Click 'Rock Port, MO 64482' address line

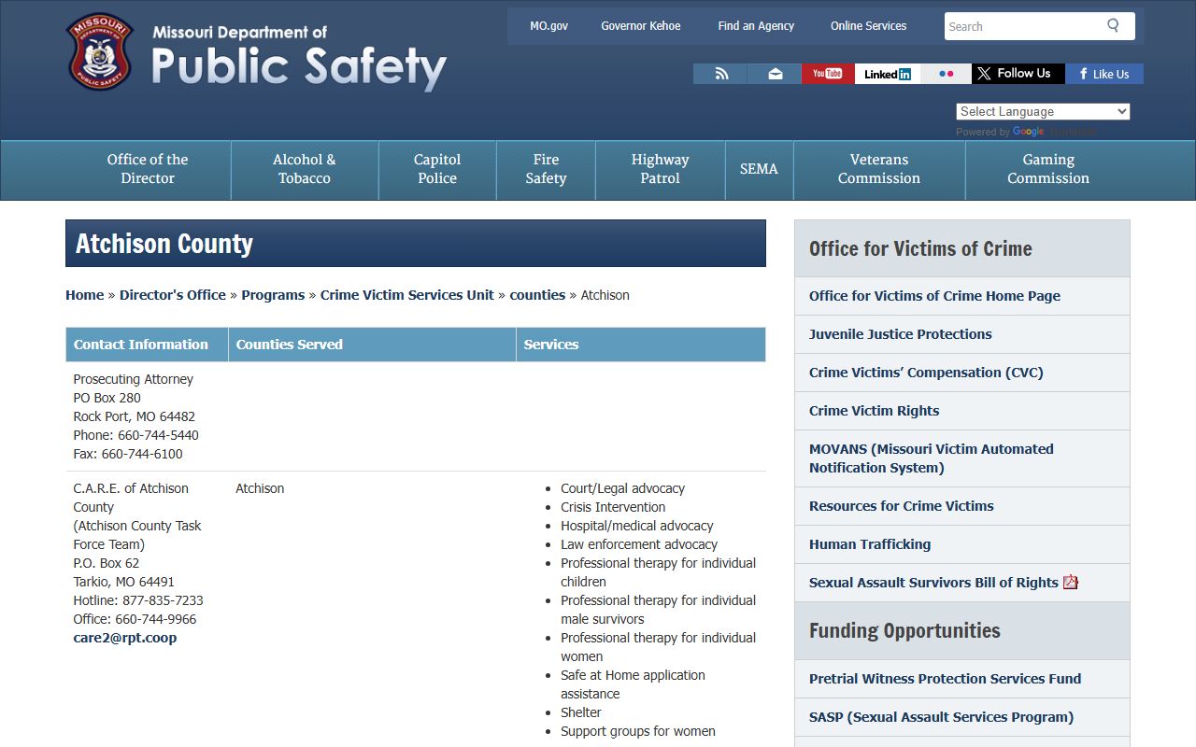[x=135, y=416]
